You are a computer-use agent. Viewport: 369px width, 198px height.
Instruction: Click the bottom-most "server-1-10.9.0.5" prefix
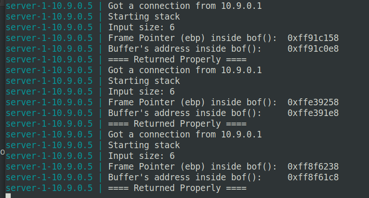pyautogui.click(x=49, y=188)
